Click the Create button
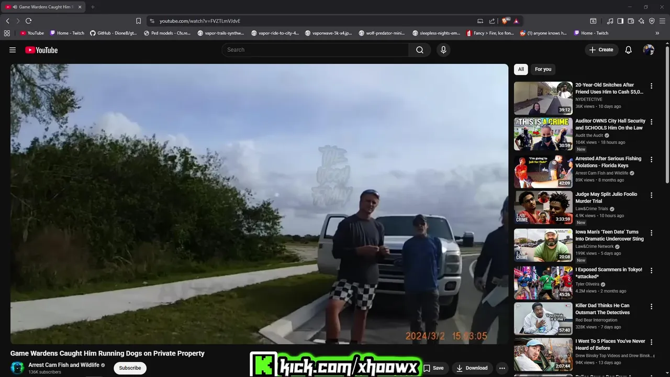This screenshot has width=670, height=377. coord(601,50)
